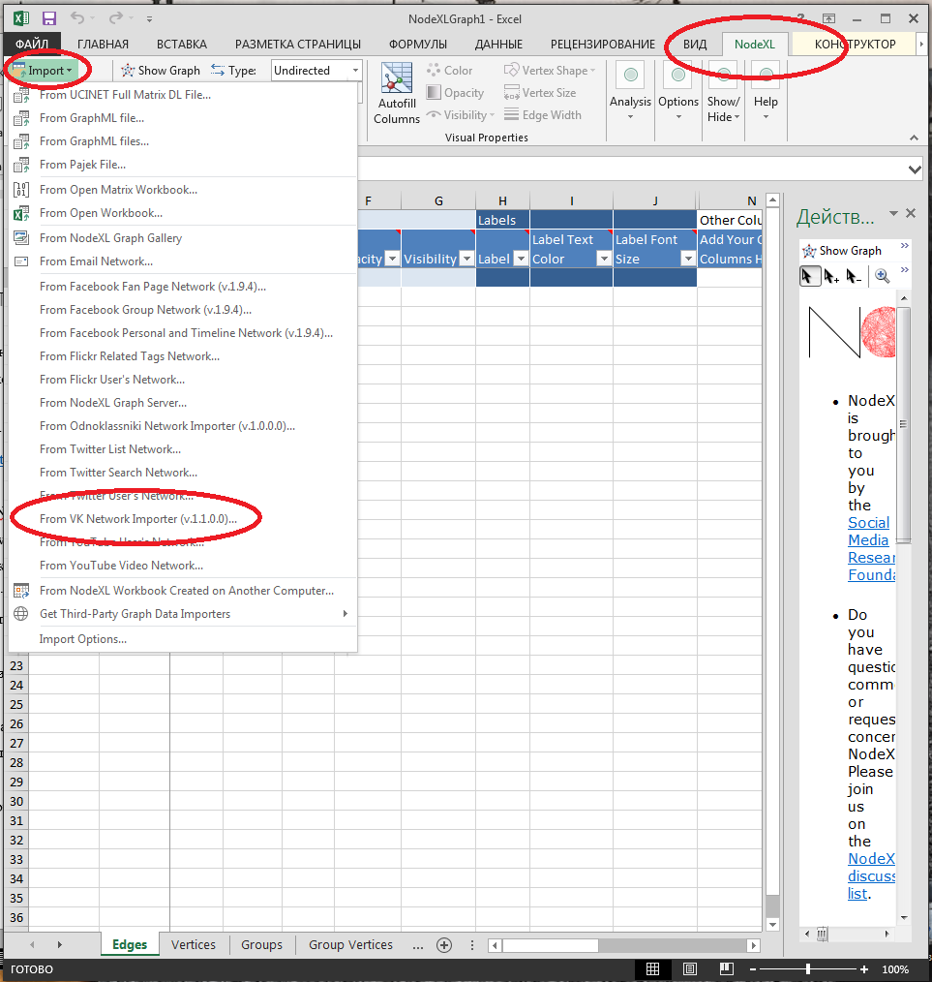This screenshot has height=982, width=932.
Task: Switch to Page Layout view in status bar
Action: 689,968
